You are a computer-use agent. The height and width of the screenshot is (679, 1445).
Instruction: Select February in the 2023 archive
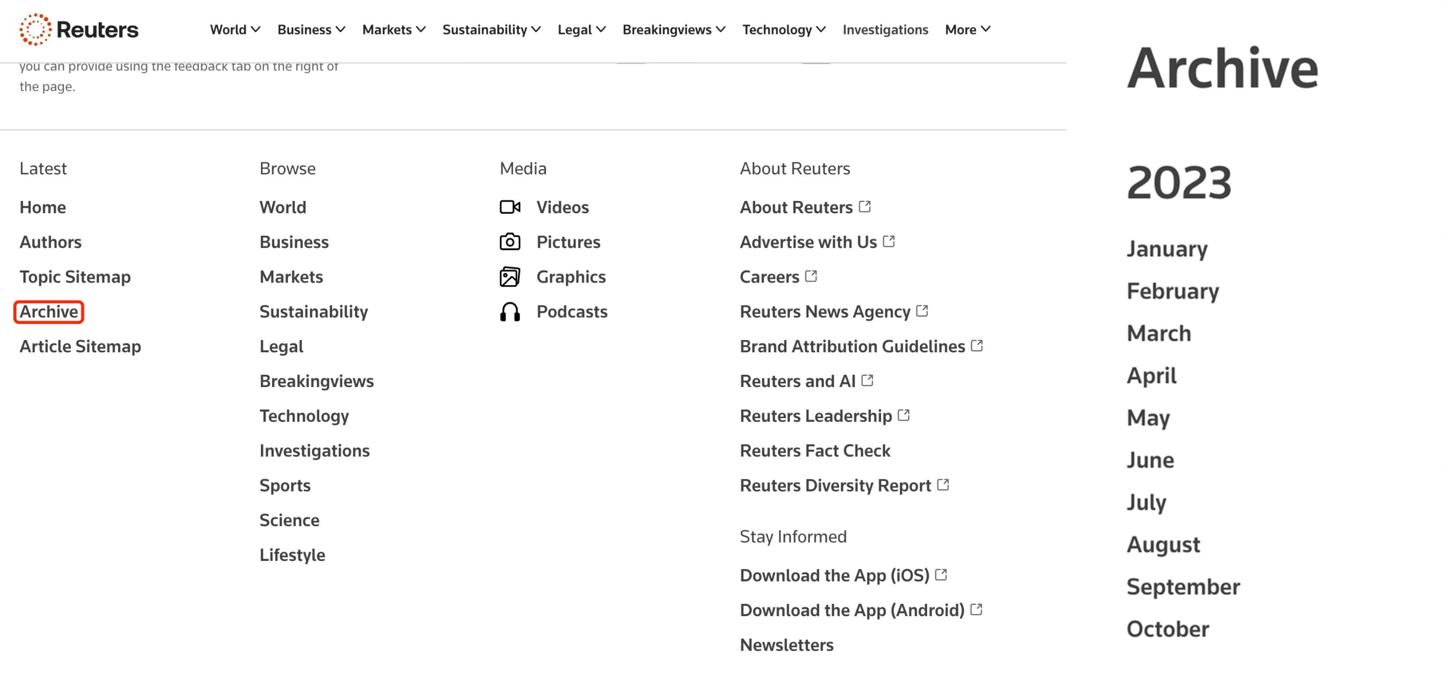1172,291
